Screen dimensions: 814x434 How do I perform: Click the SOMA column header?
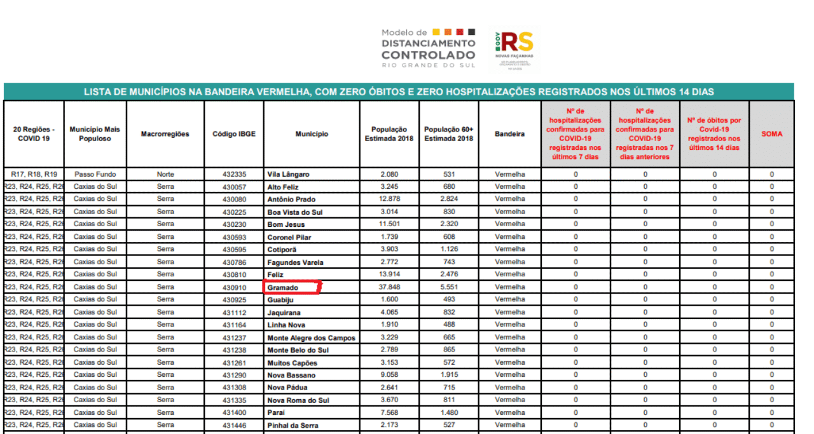pyautogui.click(x=771, y=134)
